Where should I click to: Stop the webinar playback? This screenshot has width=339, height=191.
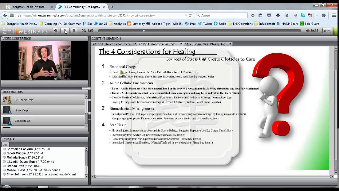click(74, 31)
